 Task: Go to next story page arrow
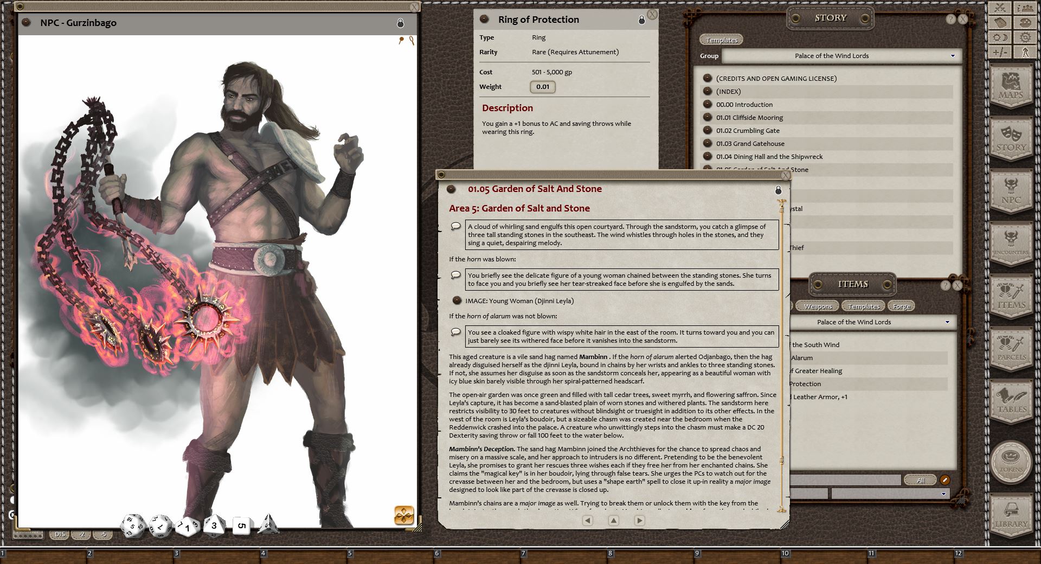pos(639,520)
